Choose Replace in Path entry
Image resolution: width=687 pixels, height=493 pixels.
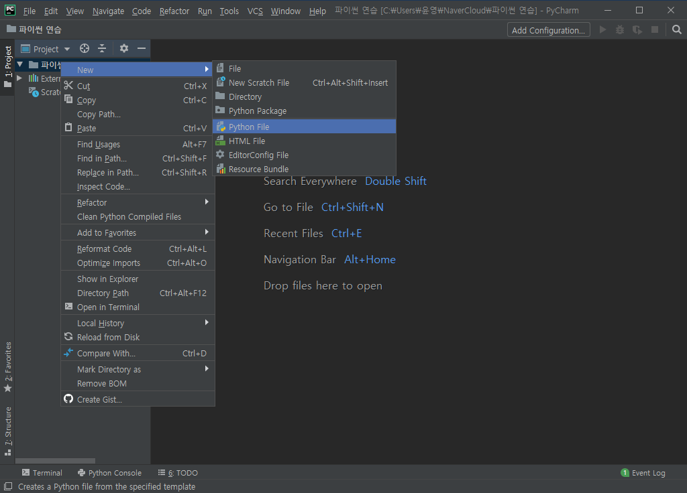138,172
